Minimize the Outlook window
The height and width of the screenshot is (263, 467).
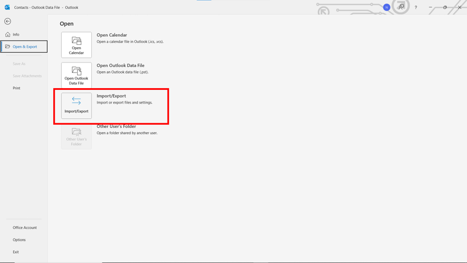(430, 7)
